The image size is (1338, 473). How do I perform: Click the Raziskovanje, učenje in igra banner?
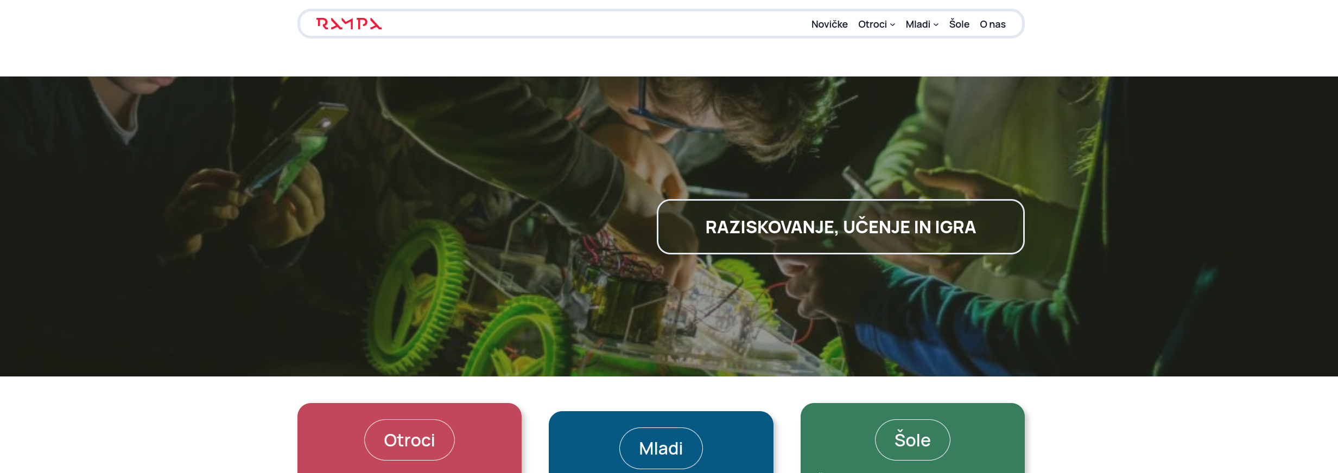(x=840, y=227)
